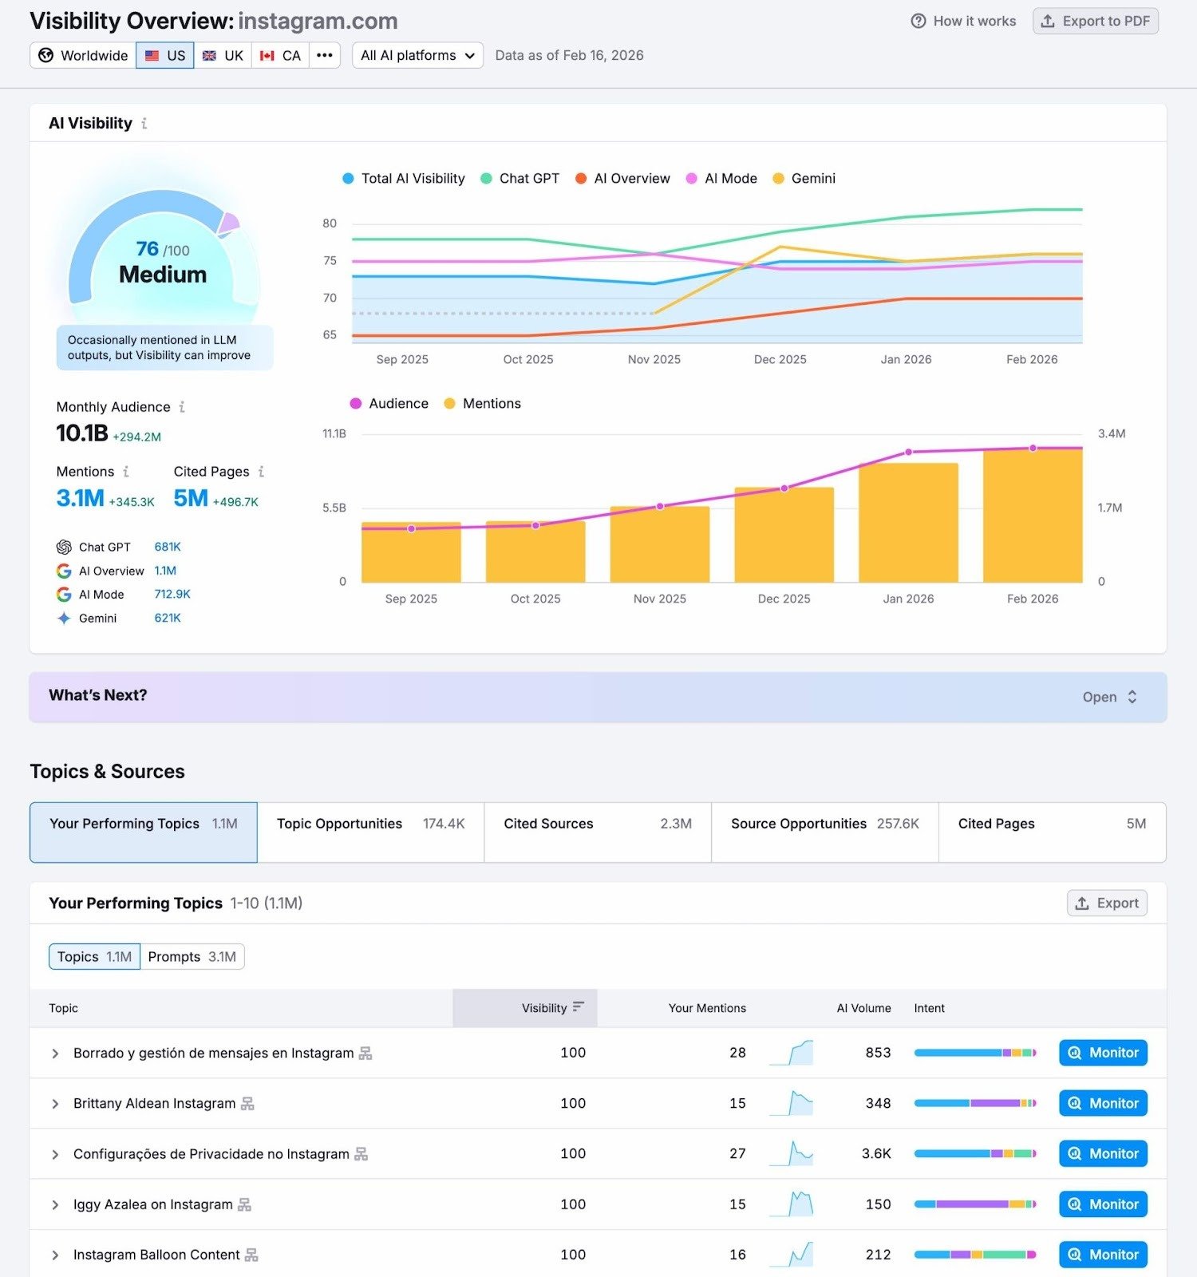Expand the Borrado y gestión de mensajes row

coord(55,1054)
